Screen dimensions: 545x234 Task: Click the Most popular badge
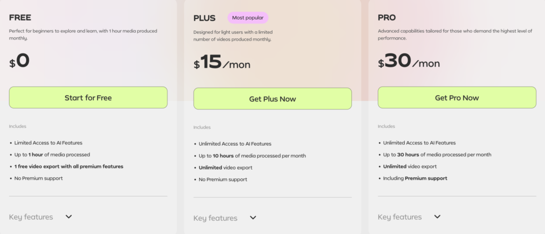247,18
